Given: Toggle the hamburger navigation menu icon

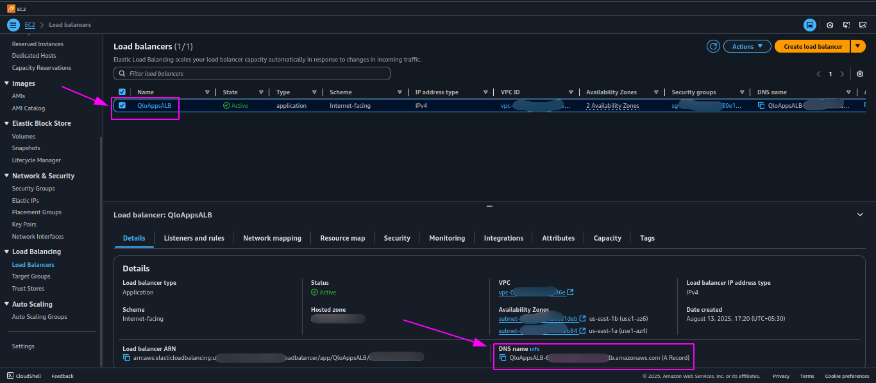Looking at the screenshot, I should (13, 25).
